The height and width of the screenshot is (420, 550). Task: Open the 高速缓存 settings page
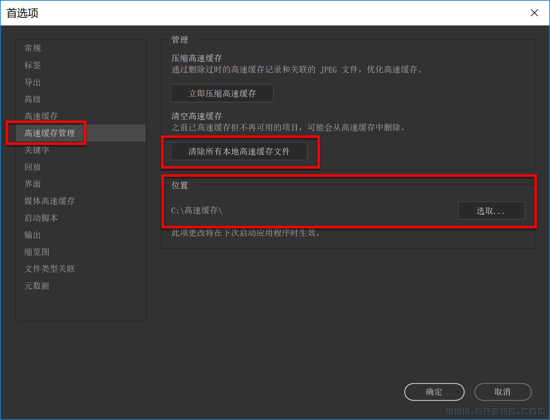[x=41, y=116]
